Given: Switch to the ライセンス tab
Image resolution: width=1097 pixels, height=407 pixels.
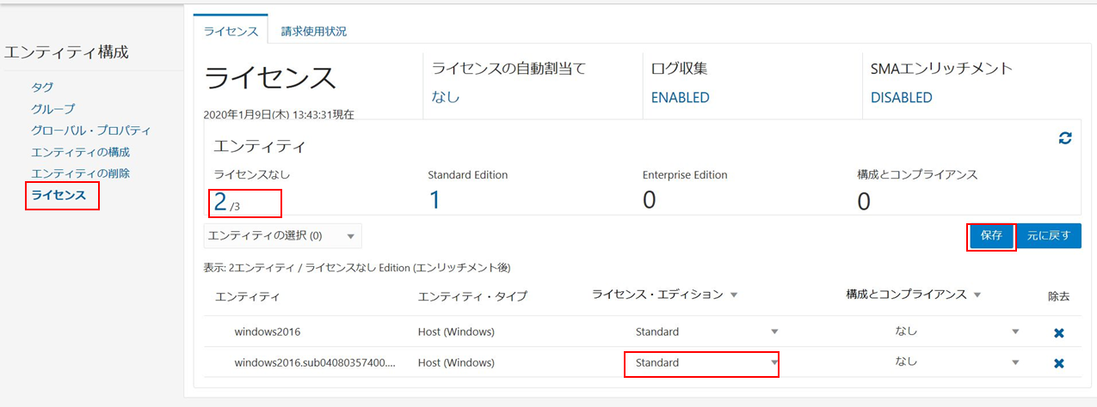Looking at the screenshot, I should pyautogui.click(x=231, y=31).
